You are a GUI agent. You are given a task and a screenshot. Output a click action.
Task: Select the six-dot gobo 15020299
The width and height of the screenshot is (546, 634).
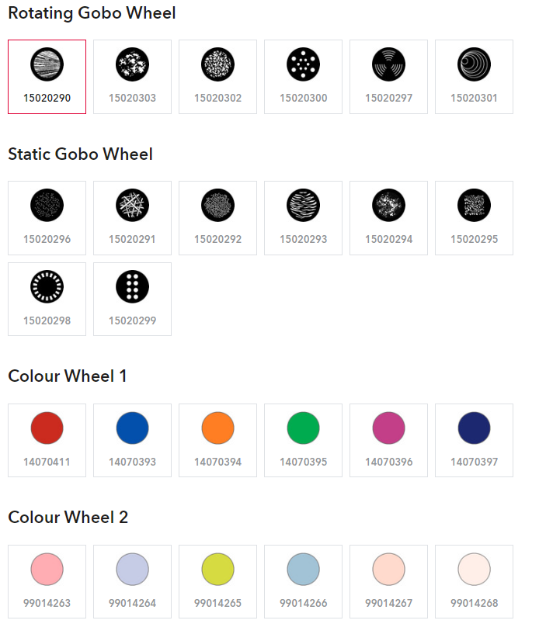[132, 300]
